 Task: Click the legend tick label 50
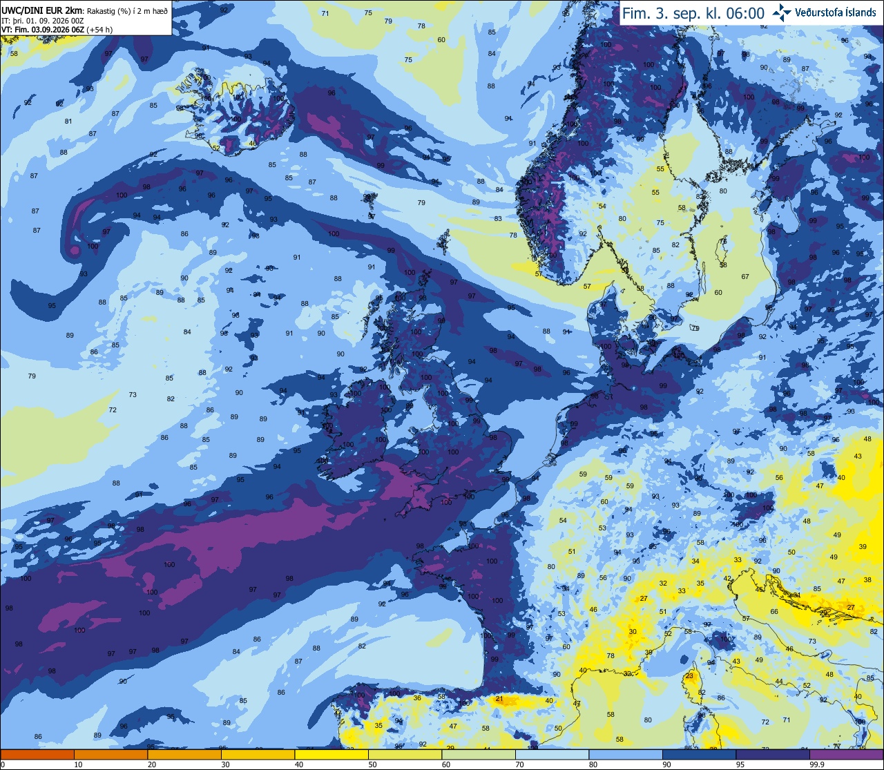coord(372,764)
